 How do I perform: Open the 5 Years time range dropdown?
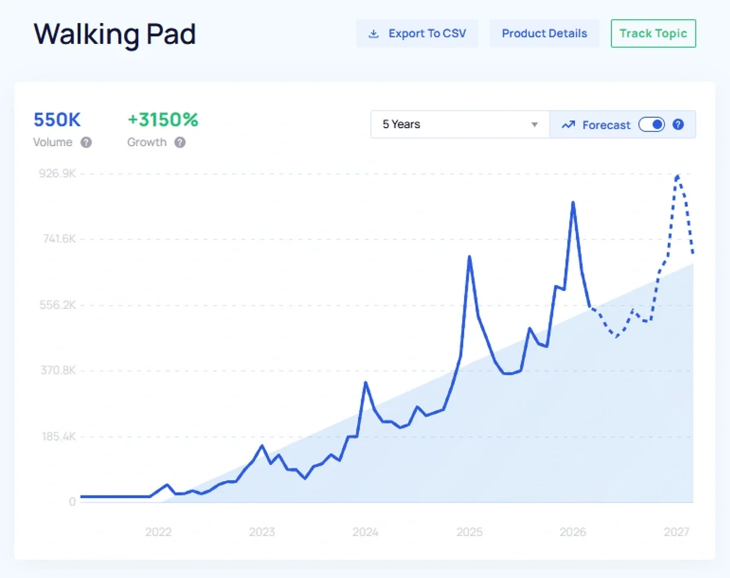(459, 124)
